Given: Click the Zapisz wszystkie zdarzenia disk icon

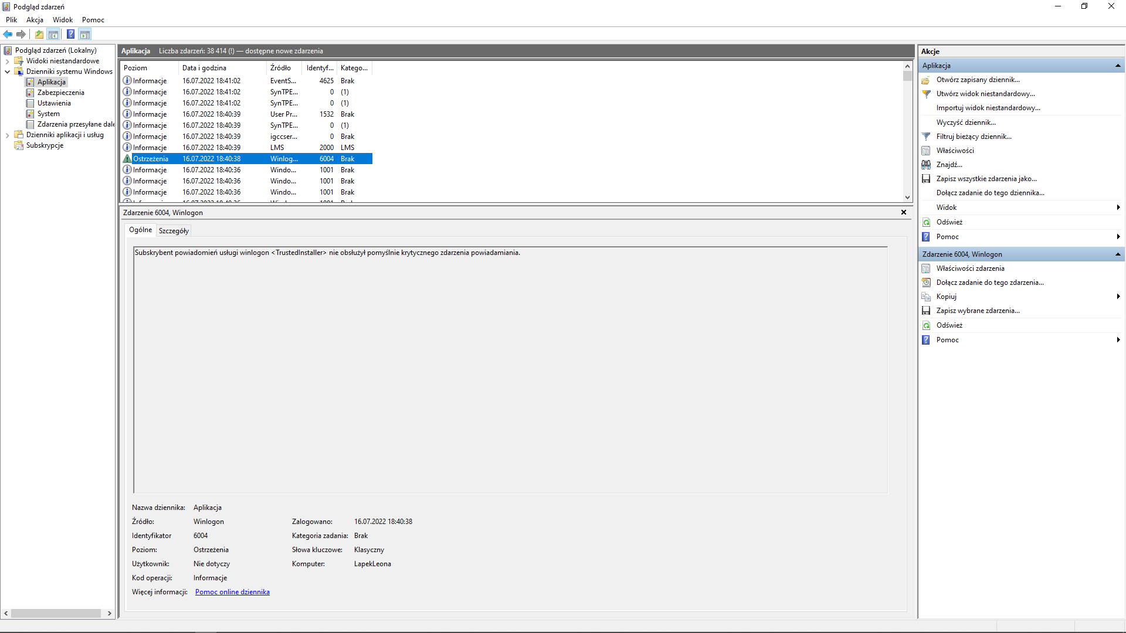Looking at the screenshot, I should coord(926,179).
